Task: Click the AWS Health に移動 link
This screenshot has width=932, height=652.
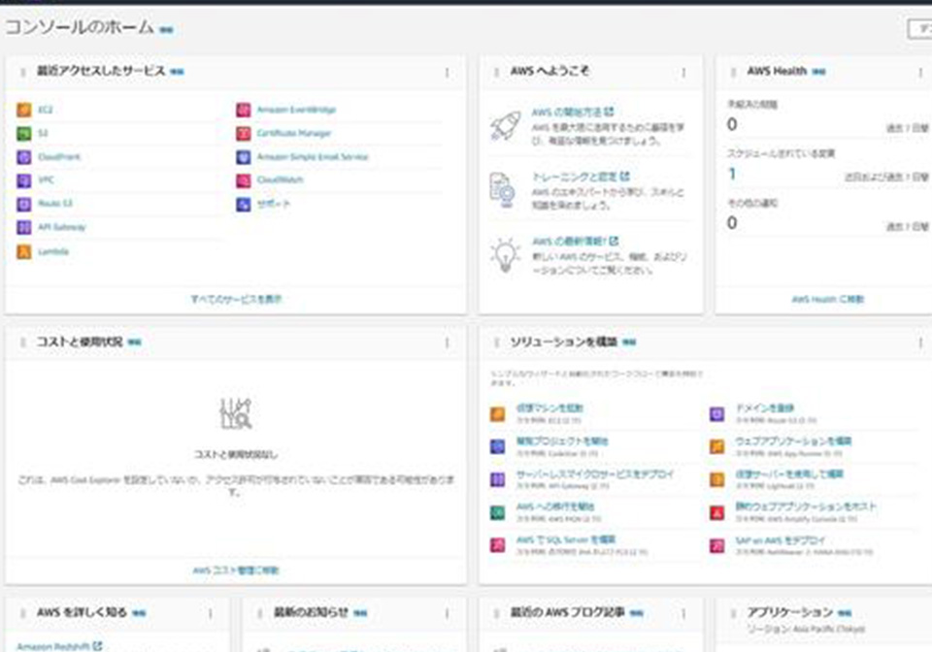Action: coord(827,299)
